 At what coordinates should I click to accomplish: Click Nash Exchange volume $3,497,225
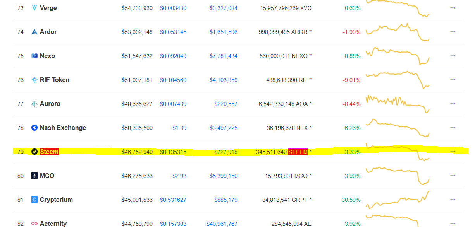tap(224, 128)
